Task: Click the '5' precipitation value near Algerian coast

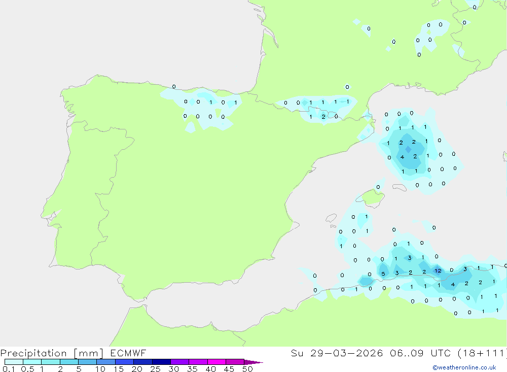Action: (x=383, y=274)
